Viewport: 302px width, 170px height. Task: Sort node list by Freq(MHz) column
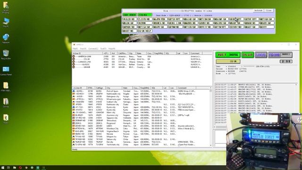click(x=144, y=88)
